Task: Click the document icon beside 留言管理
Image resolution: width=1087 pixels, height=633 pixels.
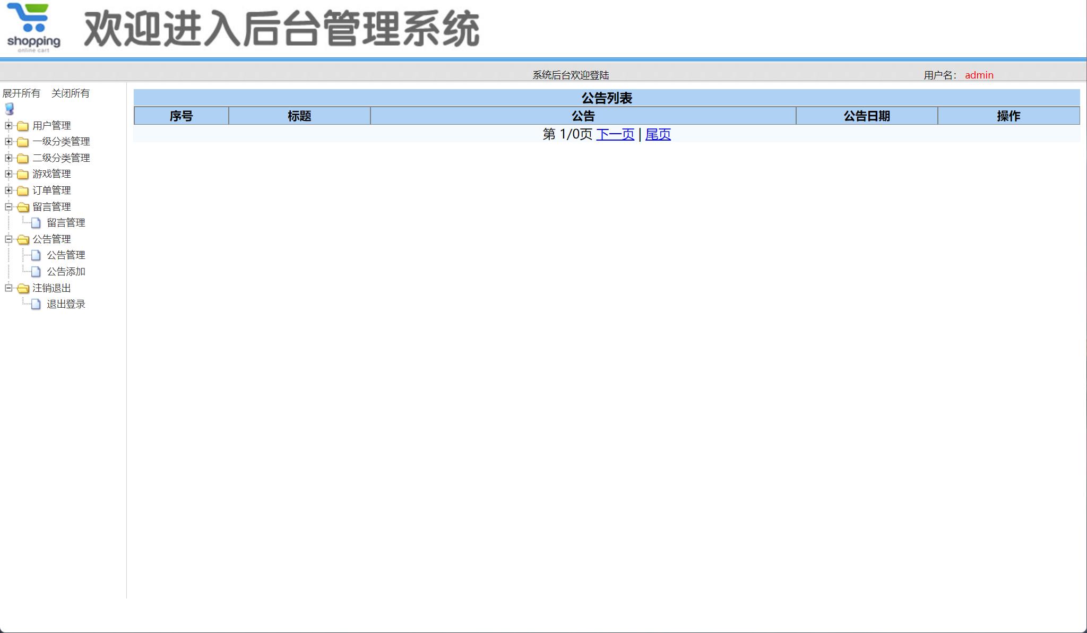Action: (x=35, y=222)
